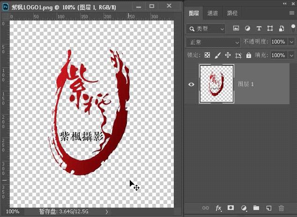Viewport: 297px width, 217px height.
Task: Open the 类型 filter dropdown
Action: [206, 29]
